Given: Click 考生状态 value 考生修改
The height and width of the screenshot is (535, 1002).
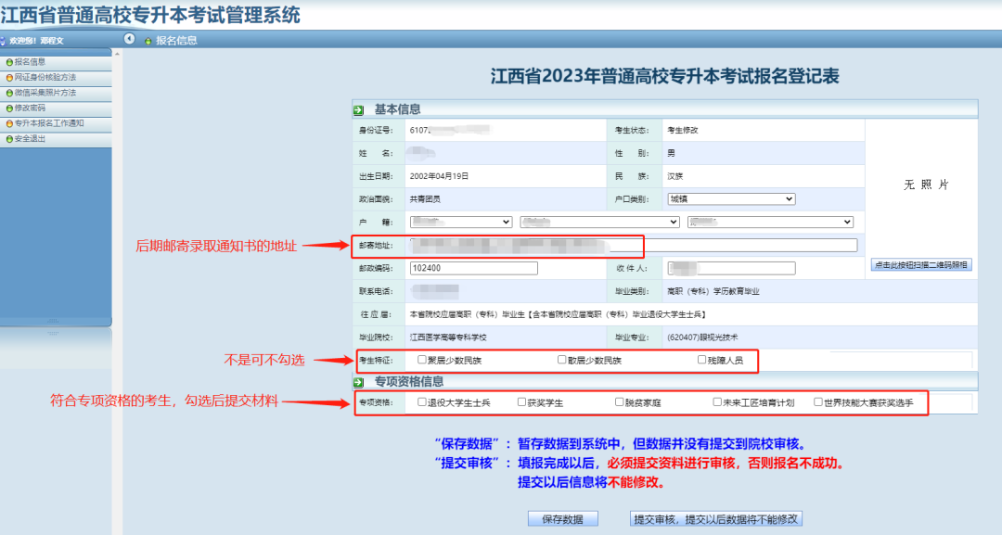Looking at the screenshot, I should click(x=683, y=130).
